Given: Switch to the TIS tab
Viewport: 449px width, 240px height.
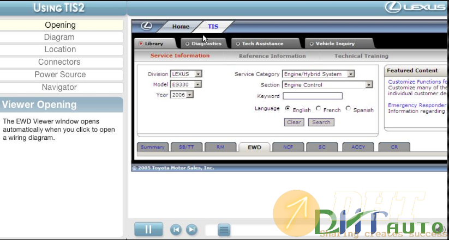Looking at the screenshot, I should coord(213,27).
